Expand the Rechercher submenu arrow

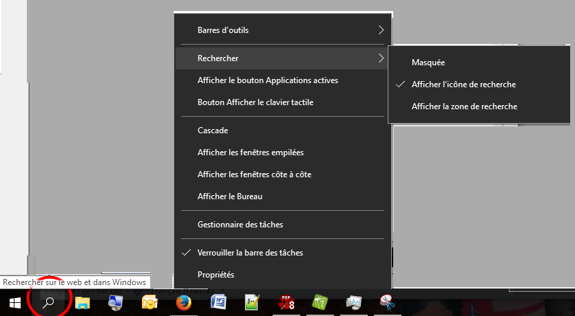pyautogui.click(x=381, y=58)
